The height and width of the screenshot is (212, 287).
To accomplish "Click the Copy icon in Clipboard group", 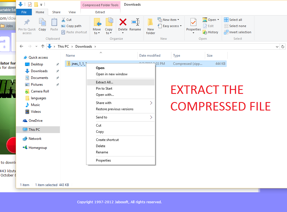I will [x=42, y=23].
